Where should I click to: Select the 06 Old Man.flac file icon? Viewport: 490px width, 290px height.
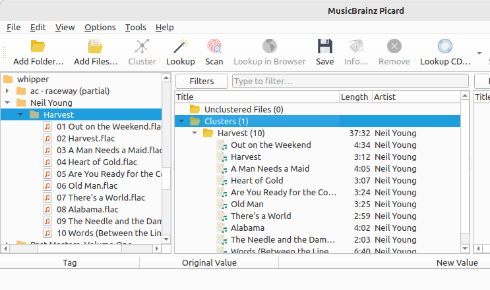47,185
